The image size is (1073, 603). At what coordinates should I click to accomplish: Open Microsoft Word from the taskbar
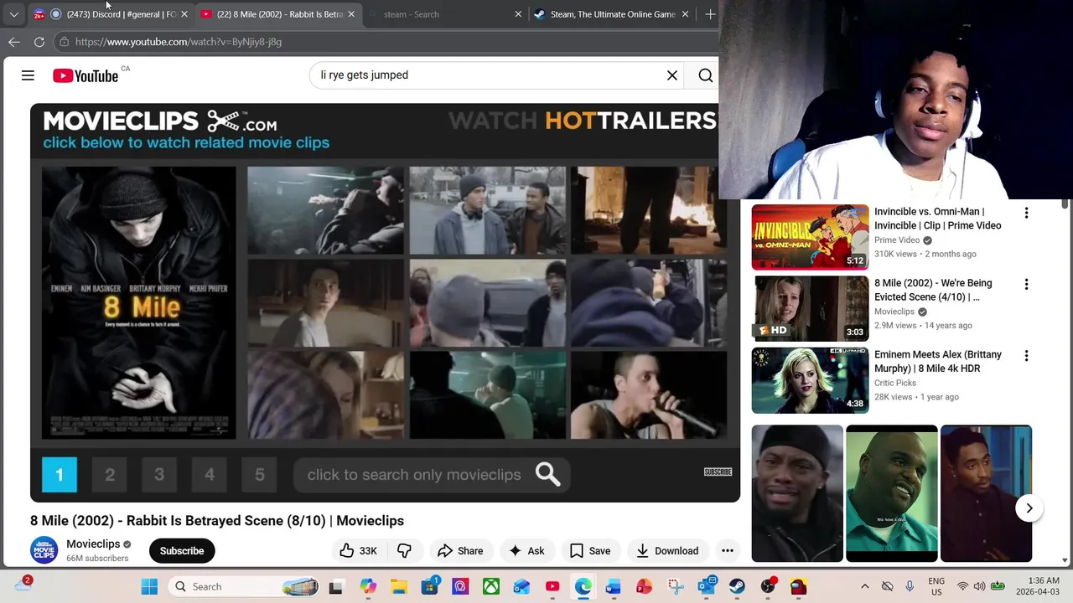(614, 586)
